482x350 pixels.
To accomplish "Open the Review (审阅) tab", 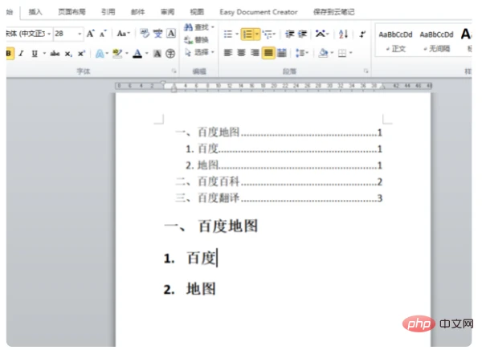I will pos(167,12).
